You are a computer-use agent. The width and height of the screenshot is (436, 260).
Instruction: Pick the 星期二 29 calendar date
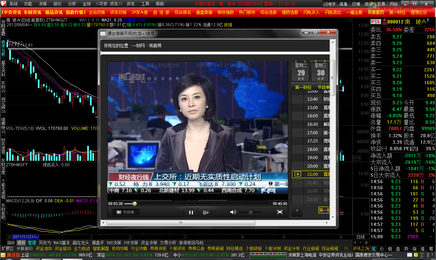pos(301,71)
